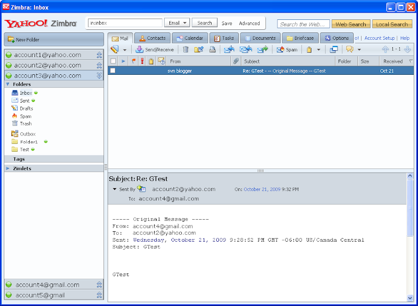The width and height of the screenshot is (418, 306).
Task: Click the Flag column header icon
Action: (133, 61)
